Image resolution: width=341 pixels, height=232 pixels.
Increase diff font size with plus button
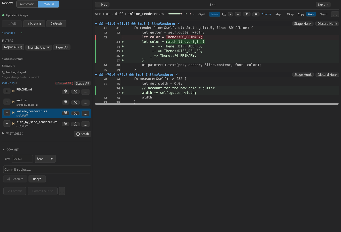238,14
